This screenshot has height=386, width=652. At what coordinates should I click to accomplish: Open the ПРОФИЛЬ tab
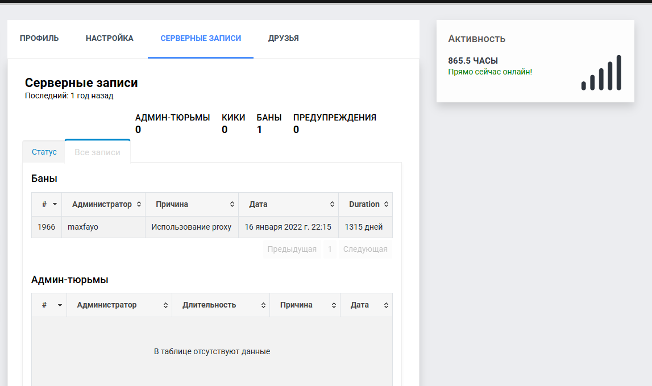(x=39, y=38)
